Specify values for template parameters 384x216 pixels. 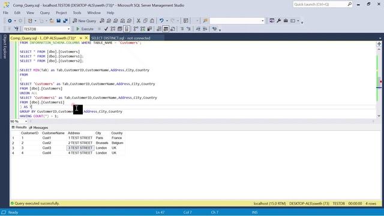click(x=215, y=29)
